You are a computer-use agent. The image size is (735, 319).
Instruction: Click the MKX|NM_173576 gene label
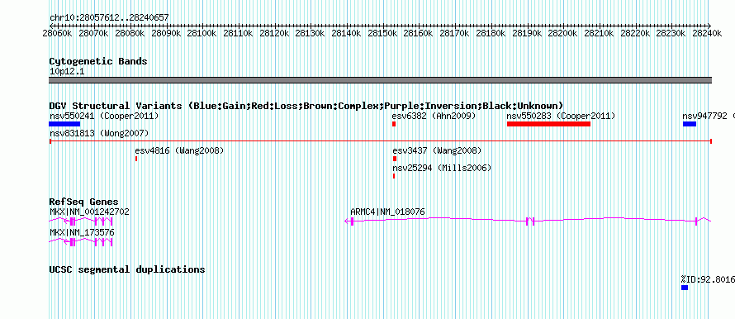coord(82,233)
